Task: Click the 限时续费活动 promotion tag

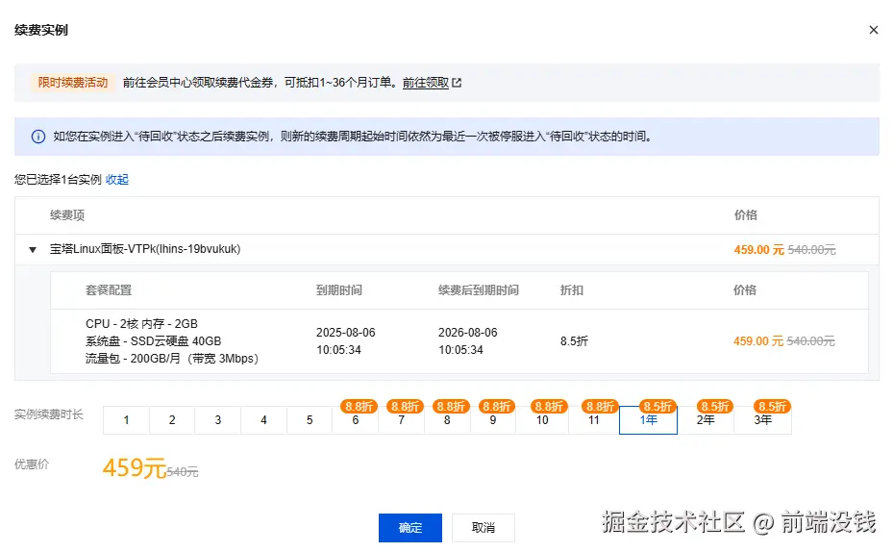Action: coord(73,83)
